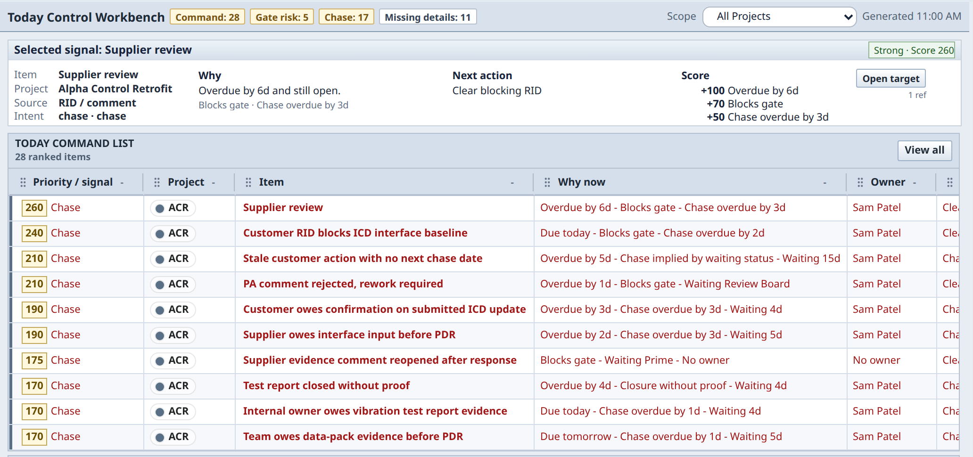This screenshot has height=457, width=973.
Task: Open Customer RID blocks ICD interface baseline
Action: [x=355, y=233]
